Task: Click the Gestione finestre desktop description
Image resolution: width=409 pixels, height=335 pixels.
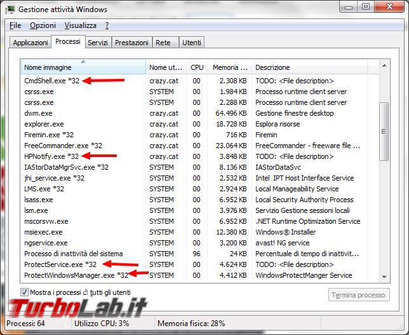Action: pos(295,113)
